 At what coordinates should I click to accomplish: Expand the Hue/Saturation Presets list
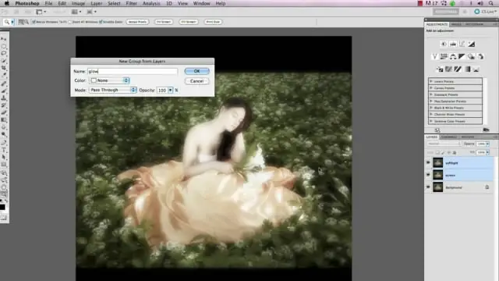[x=431, y=101]
